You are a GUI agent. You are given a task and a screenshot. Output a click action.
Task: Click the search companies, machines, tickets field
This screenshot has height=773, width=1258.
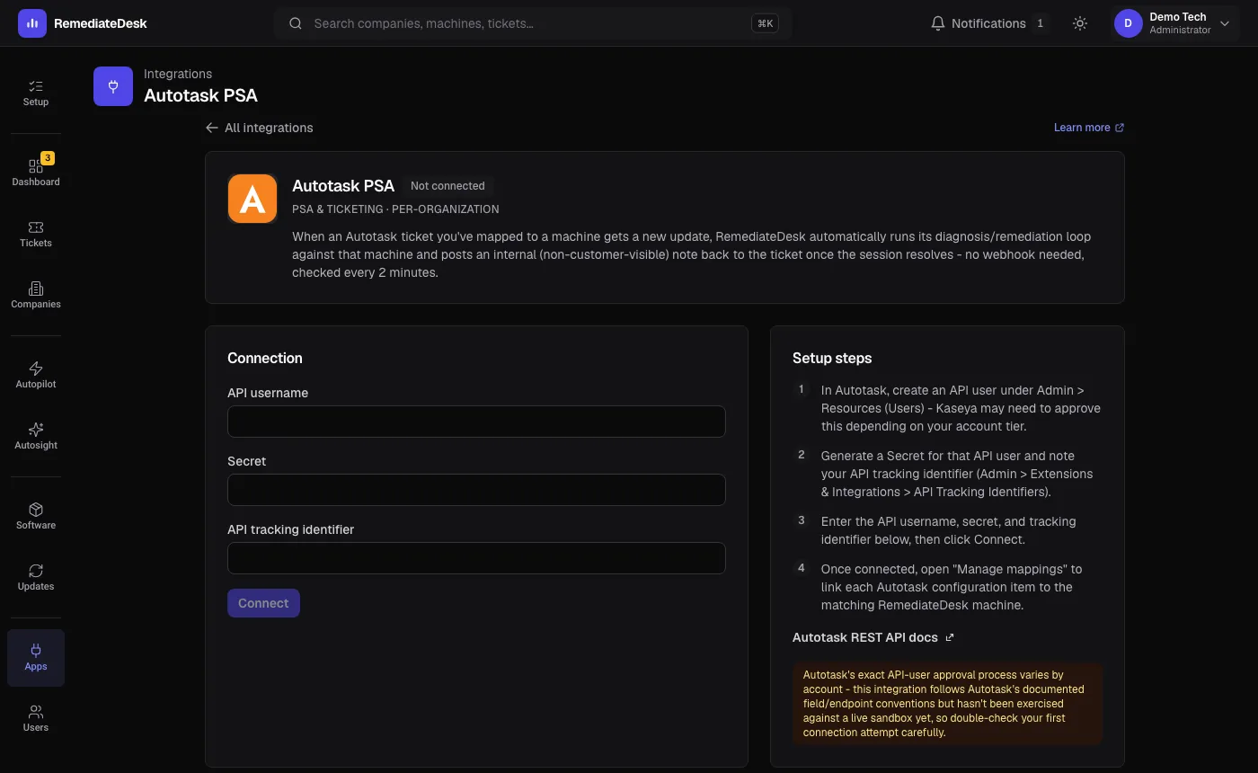(532, 23)
